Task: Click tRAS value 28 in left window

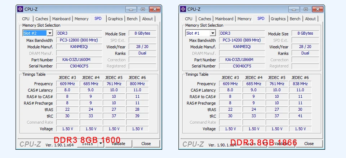Action: click(x=137, y=109)
